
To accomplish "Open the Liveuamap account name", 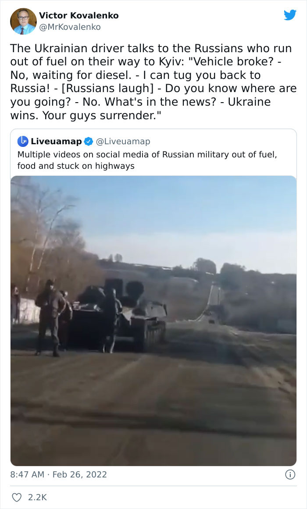I will pos(56,141).
